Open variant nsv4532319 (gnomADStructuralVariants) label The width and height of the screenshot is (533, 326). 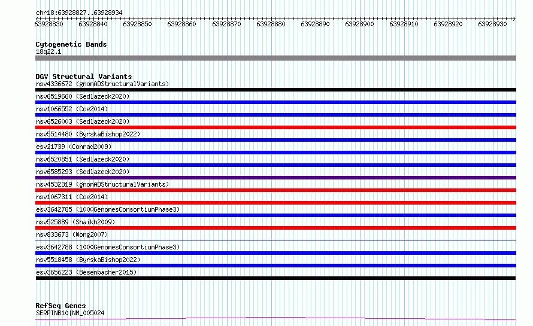pyautogui.click(x=102, y=184)
